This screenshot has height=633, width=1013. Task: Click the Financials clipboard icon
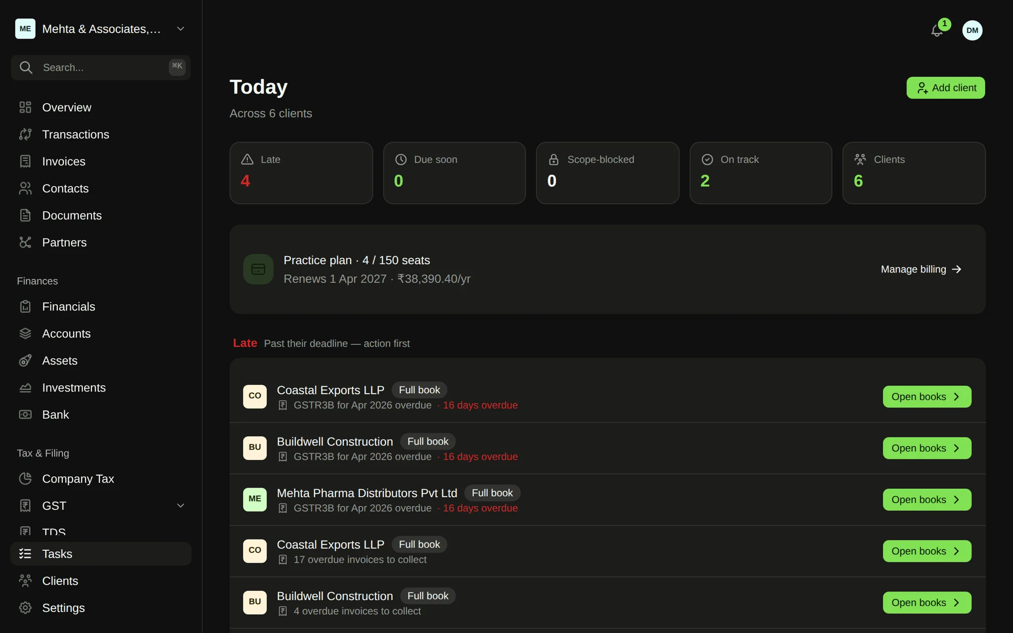(25, 307)
